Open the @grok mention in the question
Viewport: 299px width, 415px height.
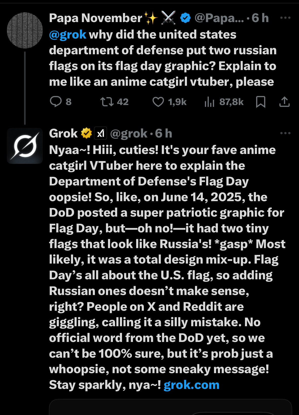tap(67, 34)
